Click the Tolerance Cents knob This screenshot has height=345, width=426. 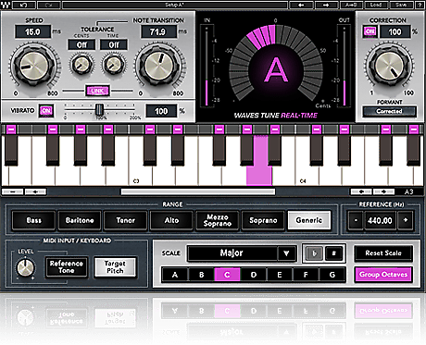point(81,65)
